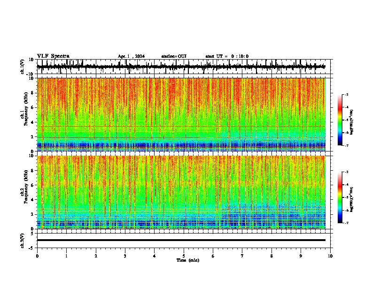Click the "3" tick on the time axis
This screenshot has height=287, width=372.
point(125,256)
